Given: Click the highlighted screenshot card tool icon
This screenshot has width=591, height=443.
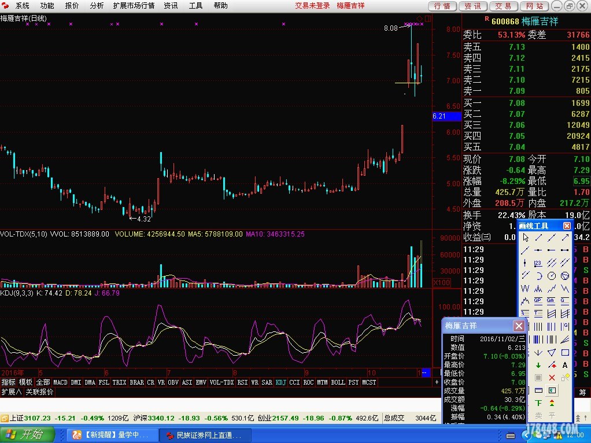Looking at the screenshot, I should point(552,390).
